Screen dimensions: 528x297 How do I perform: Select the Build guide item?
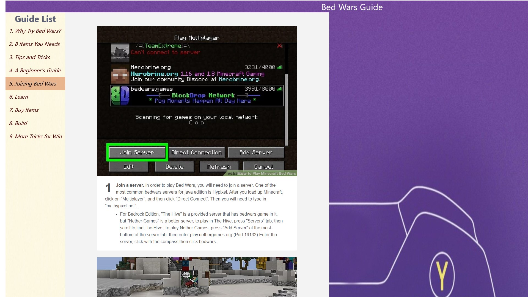point(18,123)
